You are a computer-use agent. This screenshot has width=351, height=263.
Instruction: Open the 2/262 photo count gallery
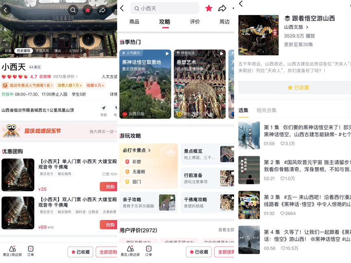click(75, 51)
